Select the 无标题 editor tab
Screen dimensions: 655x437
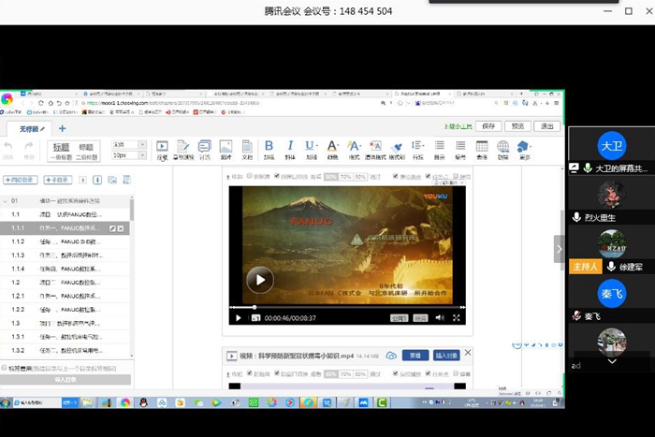(x=29, y=129)
